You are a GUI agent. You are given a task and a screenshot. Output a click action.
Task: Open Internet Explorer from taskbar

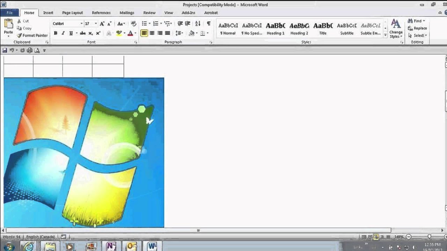coord(29,246)
